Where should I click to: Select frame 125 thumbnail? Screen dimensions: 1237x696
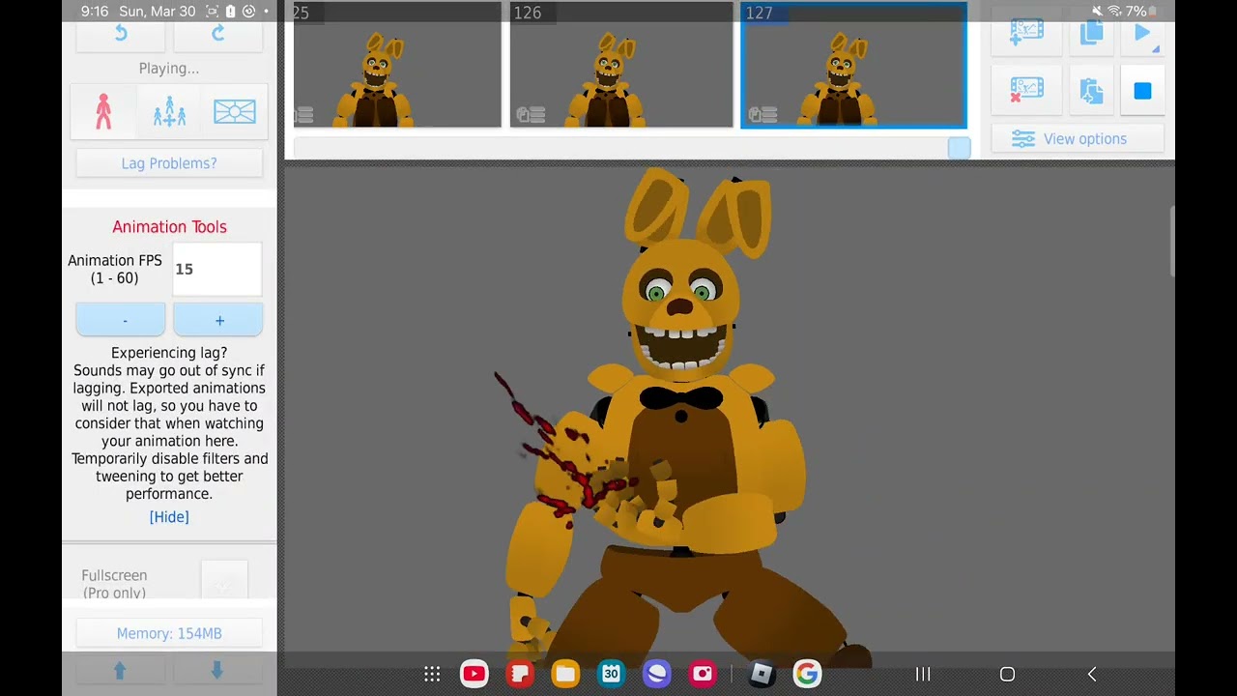pyautogui.click(x=397, y=66)
